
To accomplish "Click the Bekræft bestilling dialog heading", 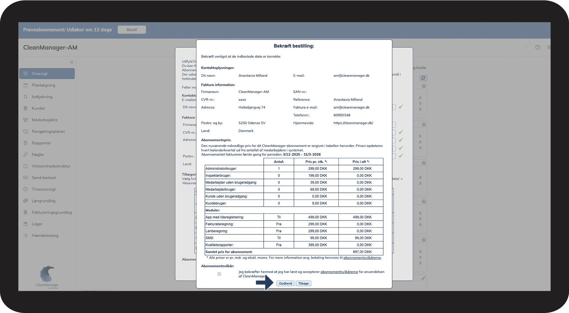I will [x=294, y=46].
